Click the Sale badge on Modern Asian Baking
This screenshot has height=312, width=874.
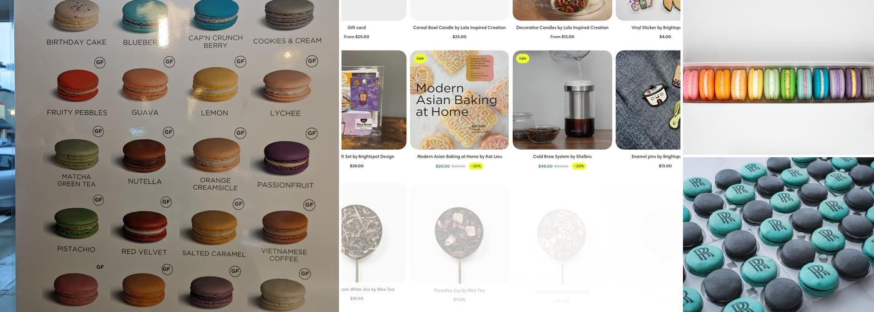coord(420,59)
